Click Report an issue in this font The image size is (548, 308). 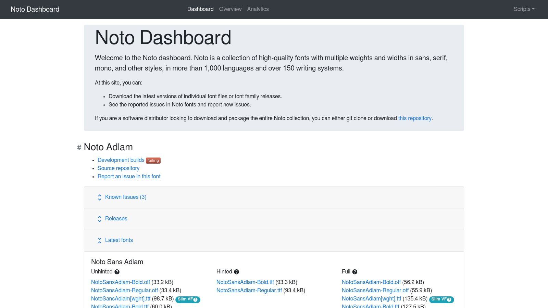click(129, 177)
